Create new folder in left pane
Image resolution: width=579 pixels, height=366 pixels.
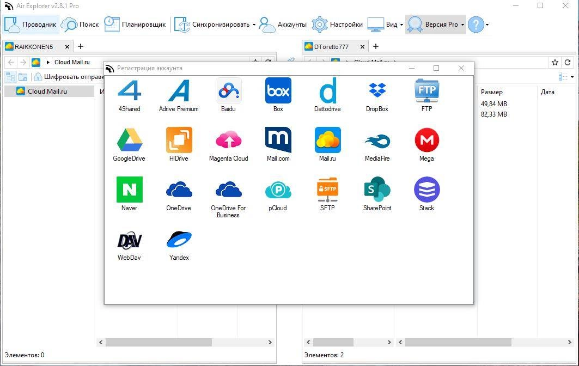coord(23,77)
